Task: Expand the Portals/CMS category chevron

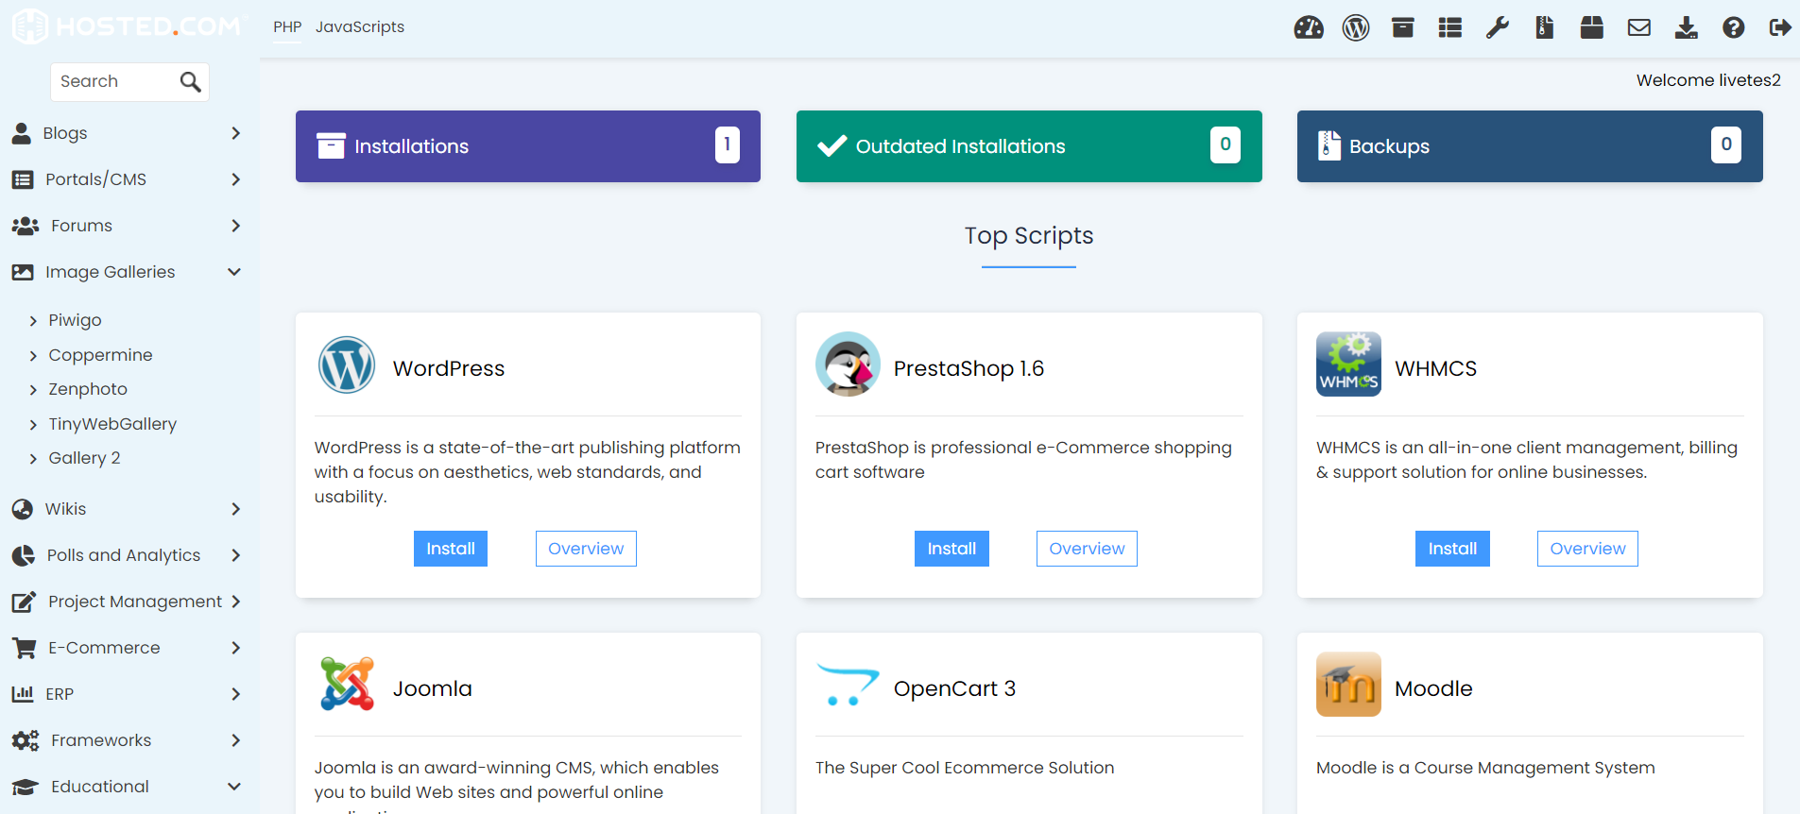Action: (x=235, y=179)
